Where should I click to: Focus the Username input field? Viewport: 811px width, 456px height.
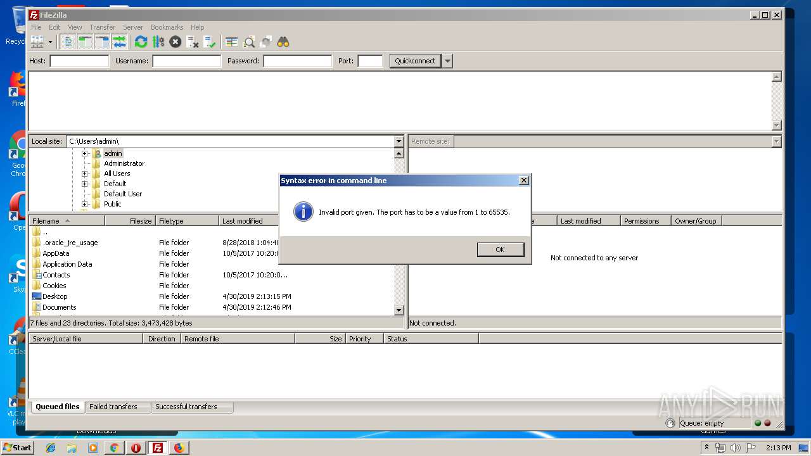(187, 61)
